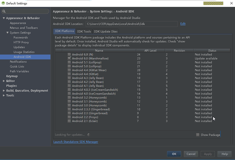Select the Android 2.3 (Gingerbread) row

142,113
